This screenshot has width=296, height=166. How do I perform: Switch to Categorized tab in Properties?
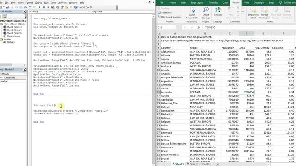10,78
